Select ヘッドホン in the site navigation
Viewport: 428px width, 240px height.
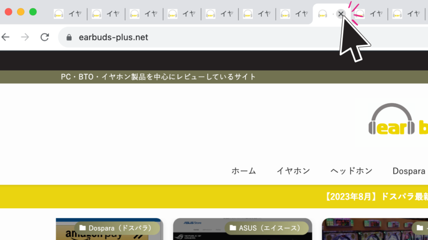point(351,171)
